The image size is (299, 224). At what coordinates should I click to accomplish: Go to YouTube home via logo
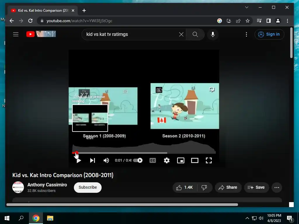(41, 34)
